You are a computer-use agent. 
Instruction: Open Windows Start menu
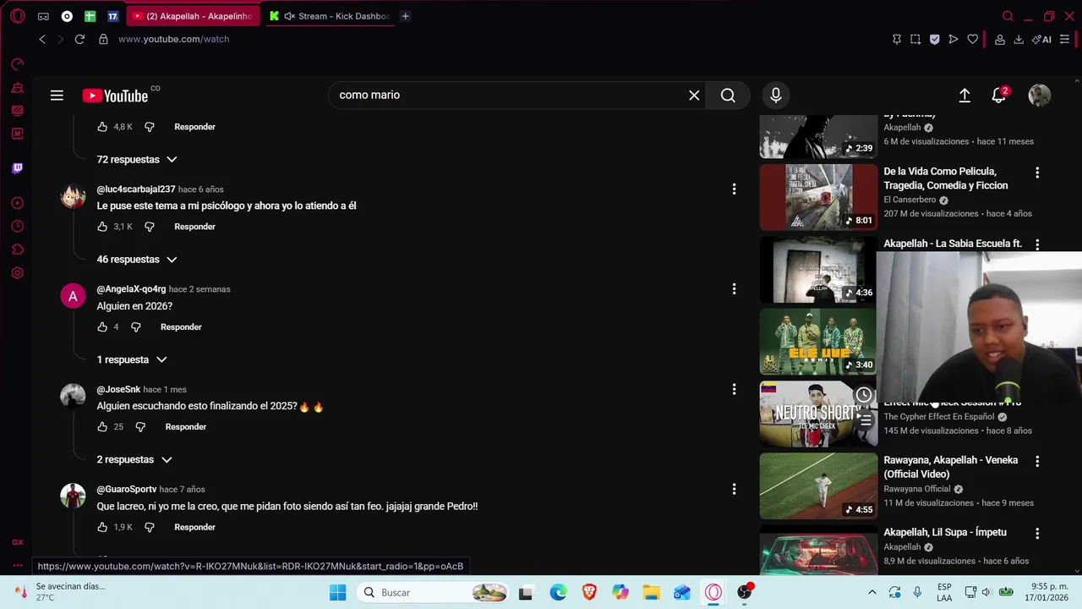point(337,592)
